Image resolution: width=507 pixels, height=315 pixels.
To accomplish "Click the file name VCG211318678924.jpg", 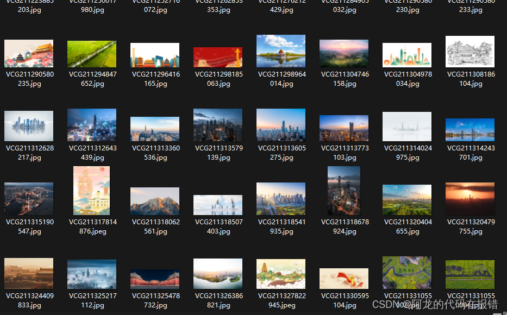I will pyautogui.click(x=345, y=227).
